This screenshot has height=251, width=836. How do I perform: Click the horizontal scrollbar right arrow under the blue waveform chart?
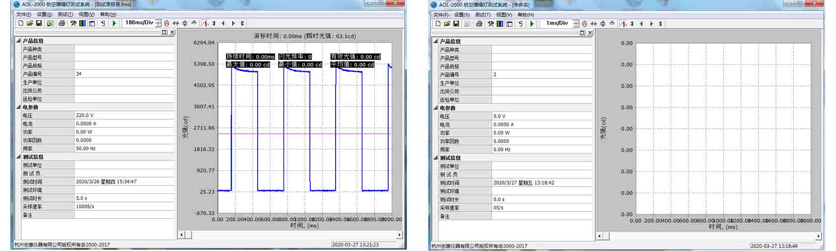pyautogui.click(x=399, y=235)
